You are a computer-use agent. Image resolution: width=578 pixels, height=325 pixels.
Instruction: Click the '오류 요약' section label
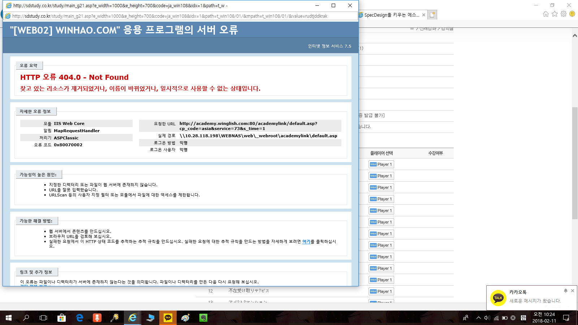point(29,66)
